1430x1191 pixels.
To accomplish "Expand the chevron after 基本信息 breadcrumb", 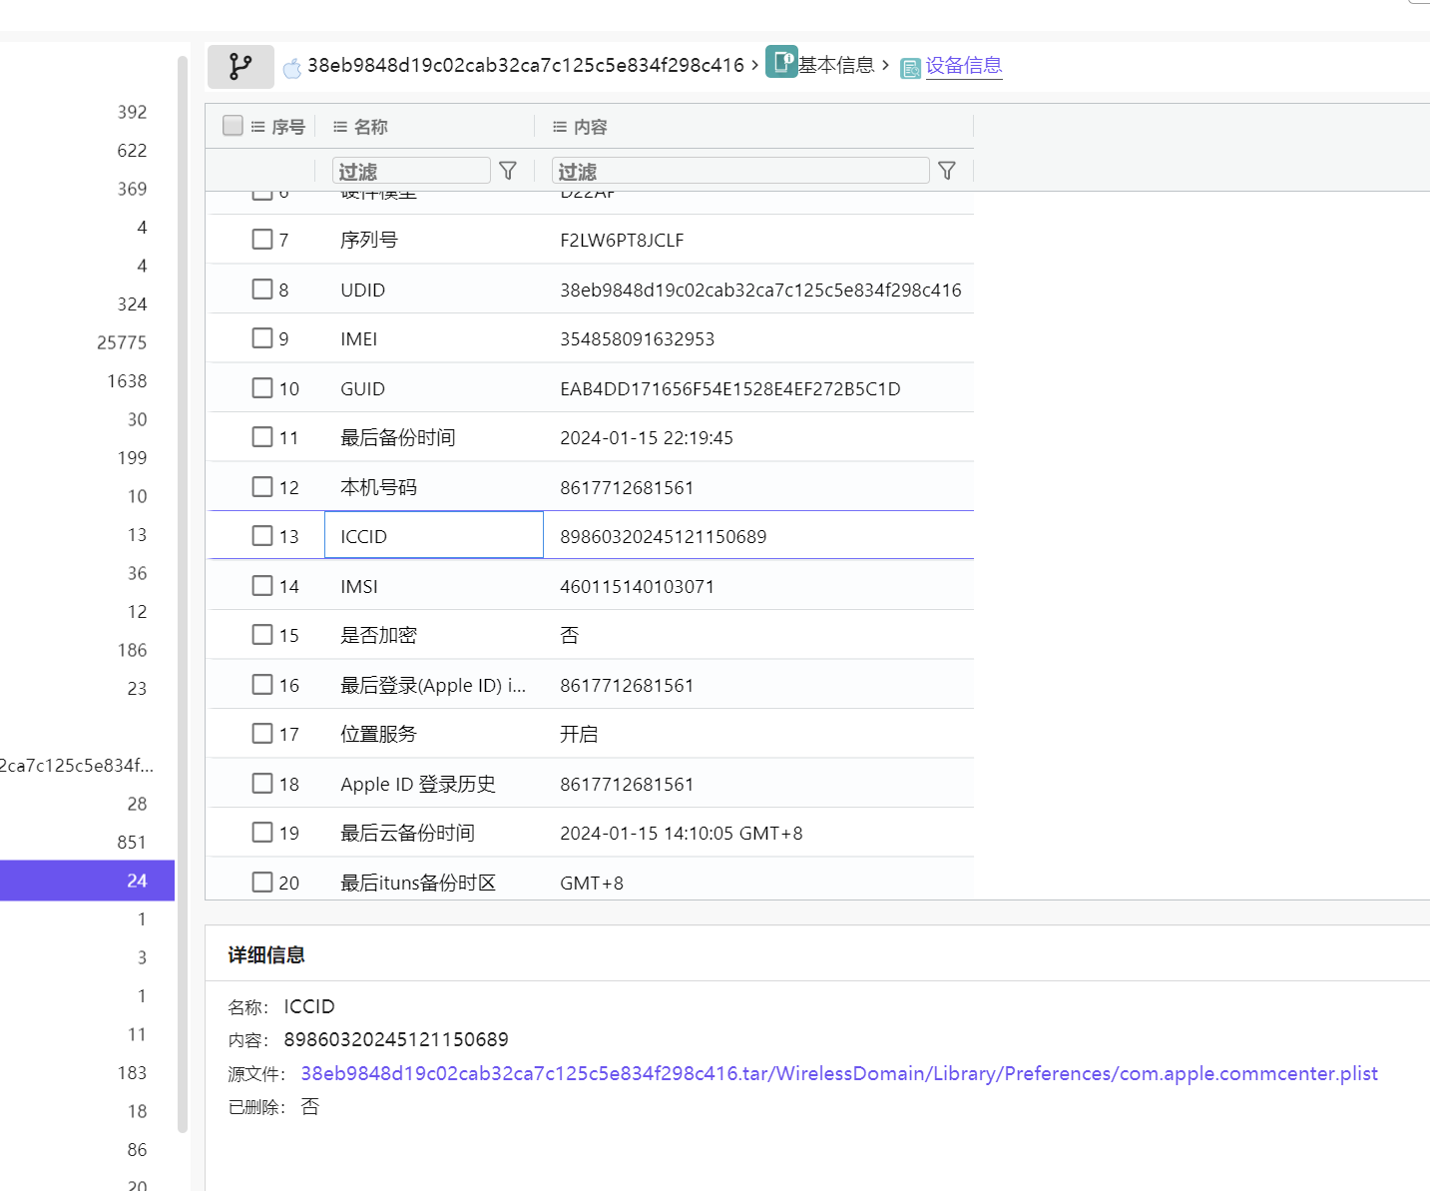I will (x=885, y=65).
